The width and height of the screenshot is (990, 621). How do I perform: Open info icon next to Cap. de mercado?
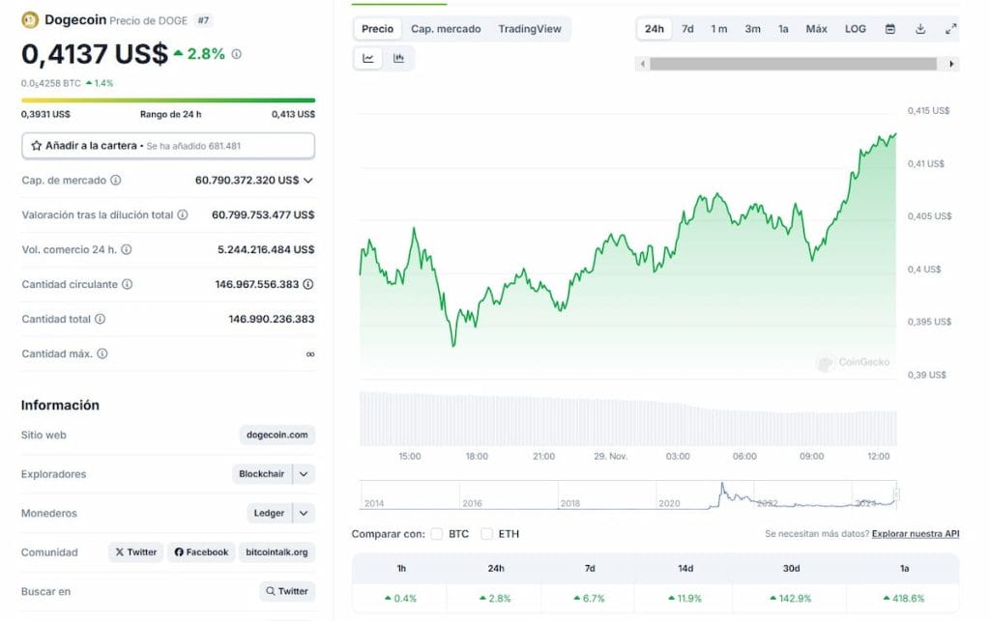pos(116,181)
